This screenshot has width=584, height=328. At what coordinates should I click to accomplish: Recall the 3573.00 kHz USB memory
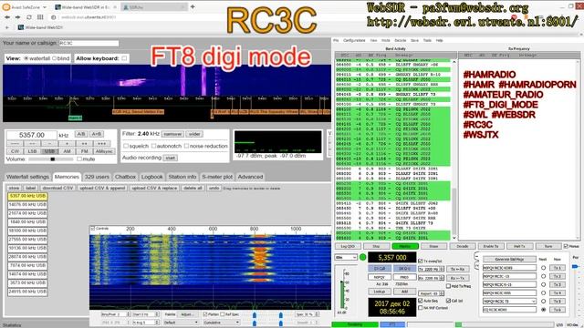click(27, 283)
